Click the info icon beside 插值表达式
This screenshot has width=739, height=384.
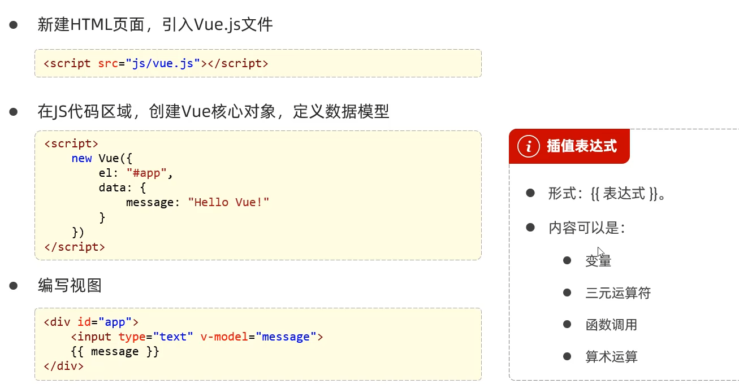tap(529, 146)
